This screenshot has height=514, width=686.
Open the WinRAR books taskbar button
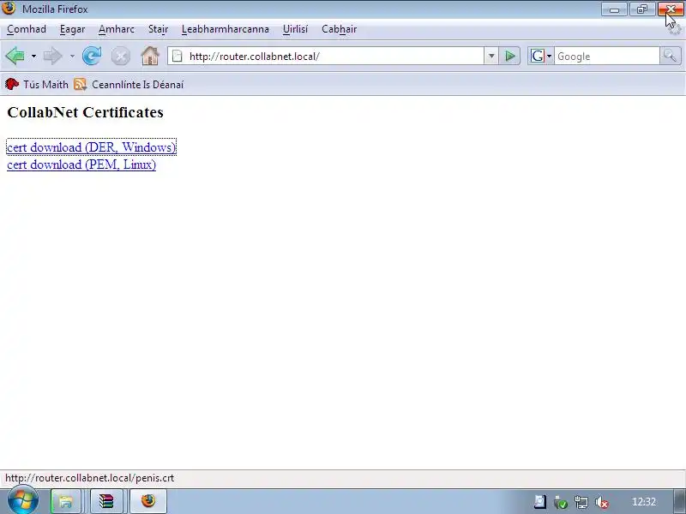pos(106,501)
